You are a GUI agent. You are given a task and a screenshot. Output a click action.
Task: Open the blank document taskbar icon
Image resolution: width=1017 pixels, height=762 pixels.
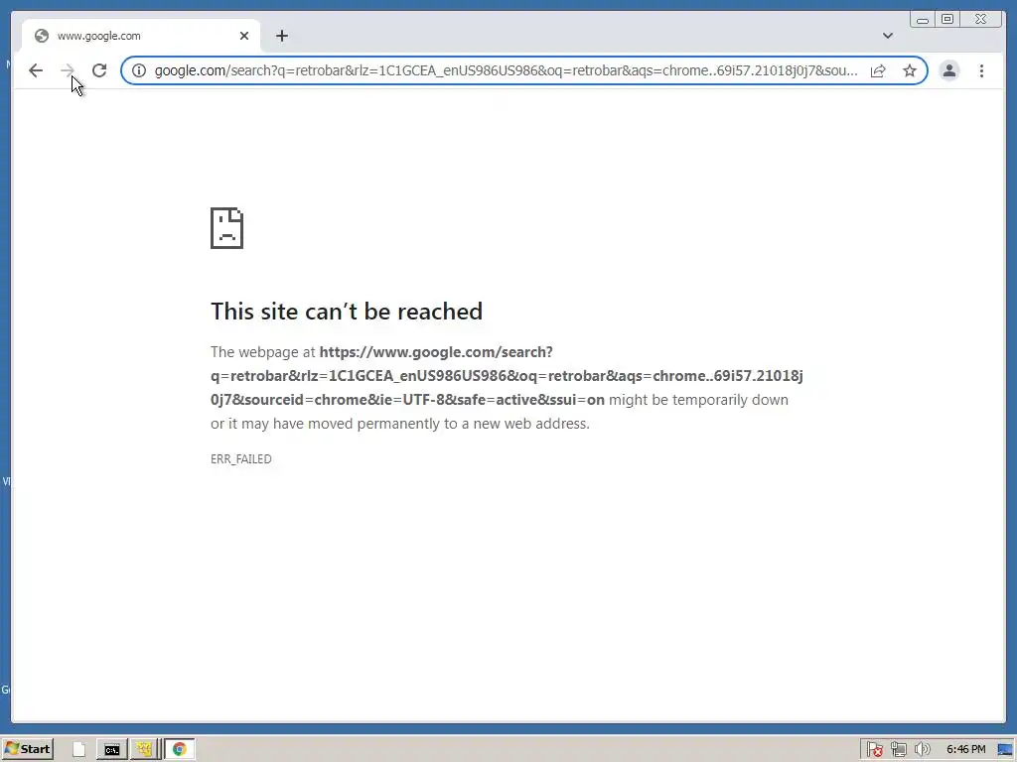(79, 750)
